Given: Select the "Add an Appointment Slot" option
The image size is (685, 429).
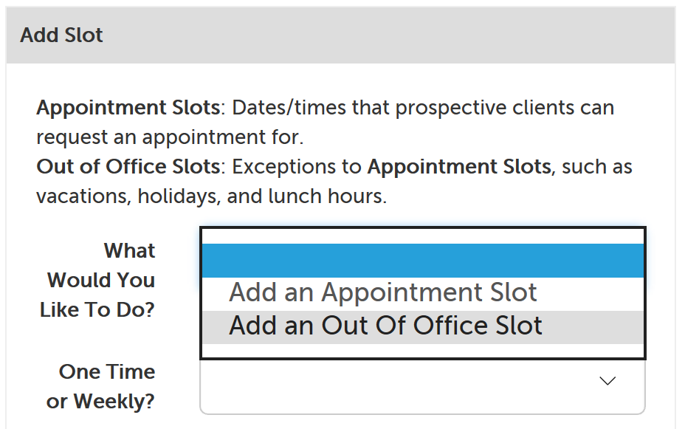Looking at the screenshot, I should pyautogui.click(x=383, y=293).
